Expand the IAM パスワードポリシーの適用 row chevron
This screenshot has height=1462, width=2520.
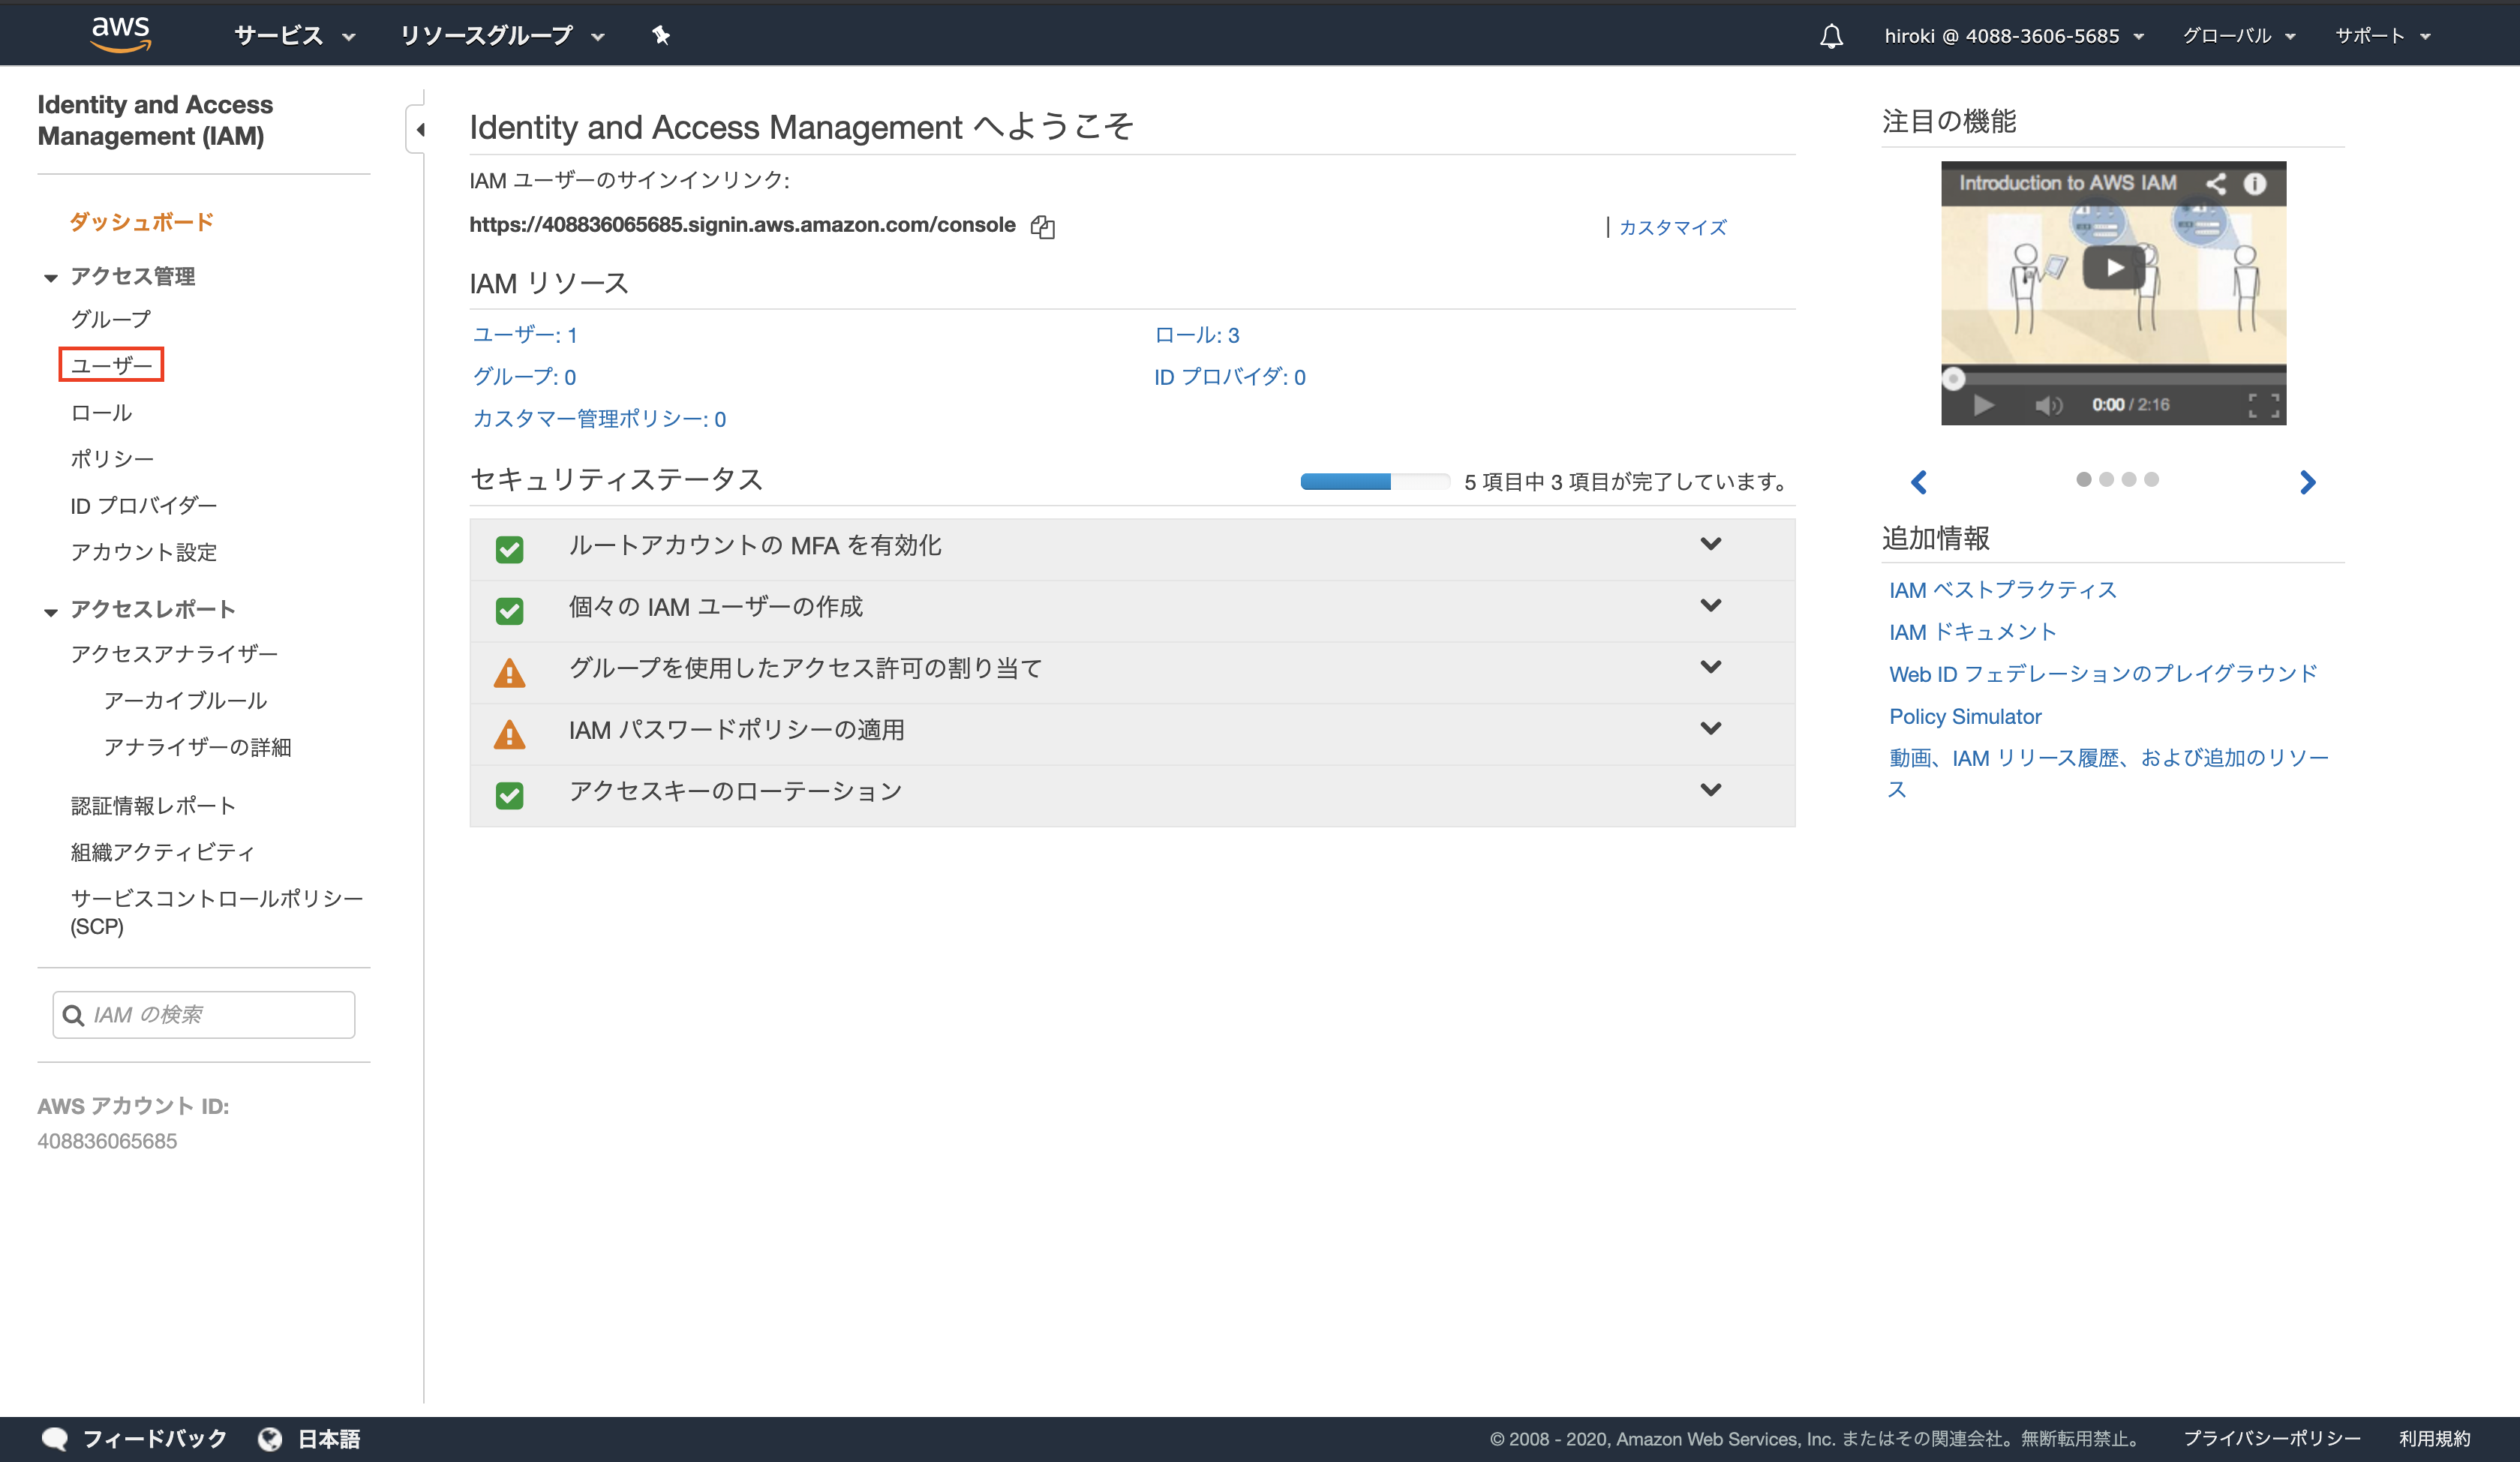tap(1710, 728)
